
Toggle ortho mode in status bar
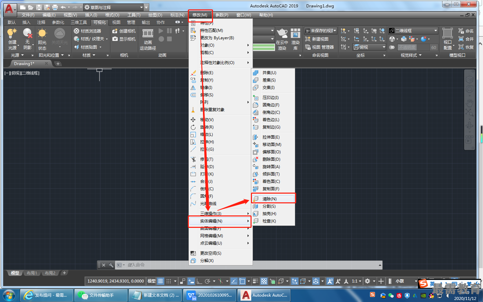coord(199,281)
